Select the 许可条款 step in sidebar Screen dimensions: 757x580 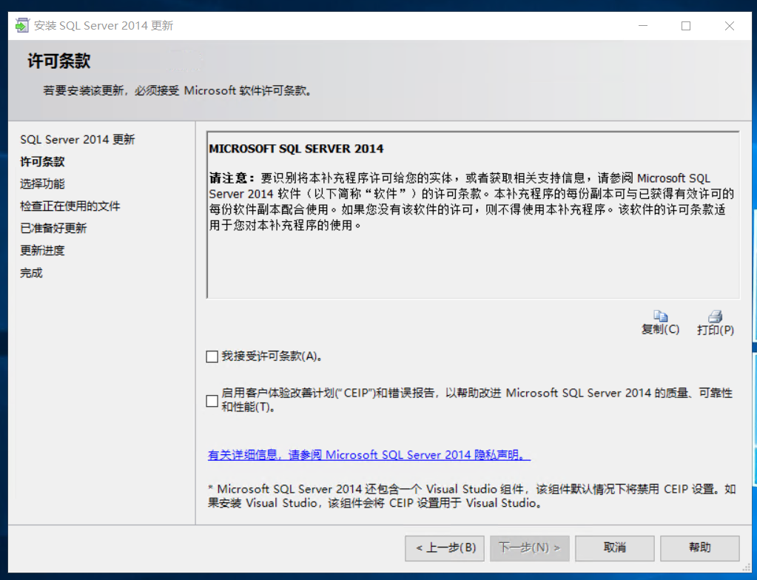(x=42, y=162)
